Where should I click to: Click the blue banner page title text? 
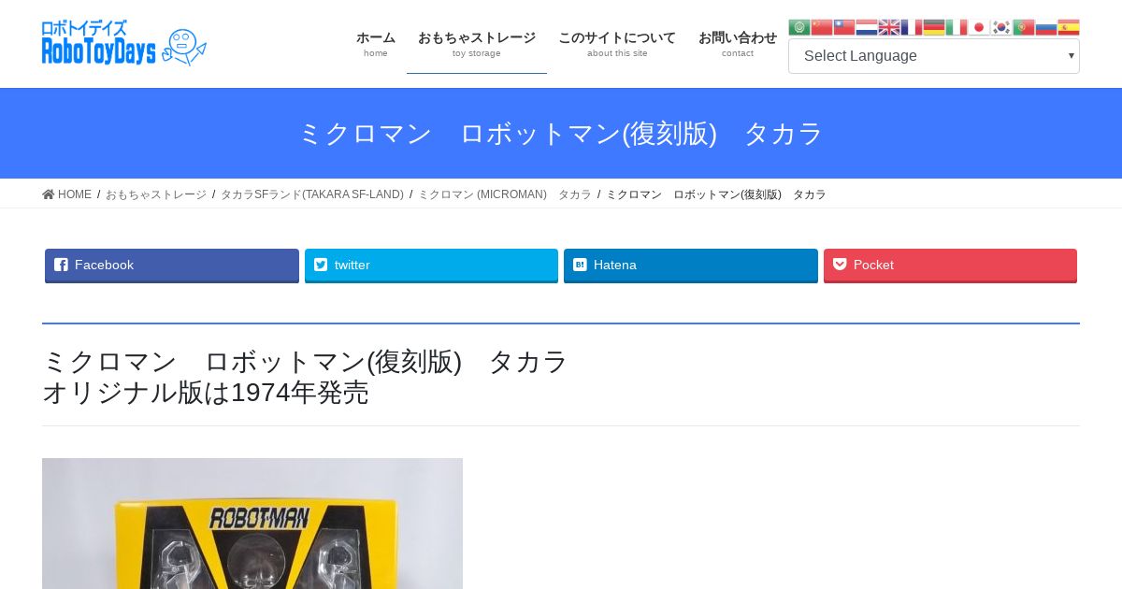(x=561, y=134)
